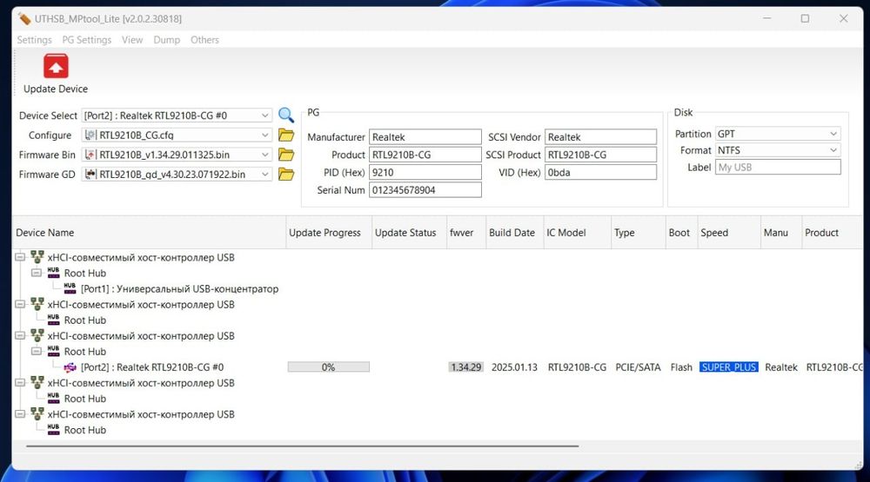Click the 1.34.29 firmware version cell

point(466,367)
